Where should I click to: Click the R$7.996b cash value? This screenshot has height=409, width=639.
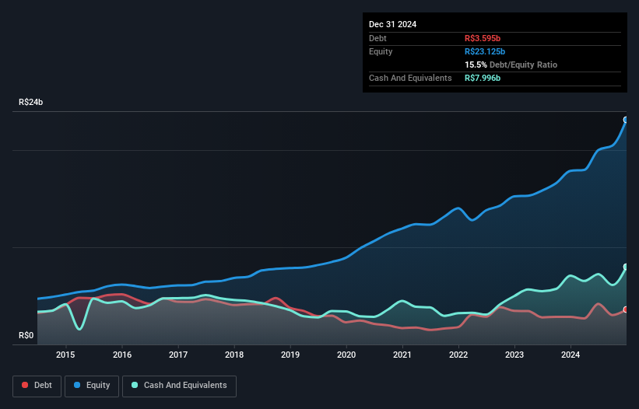coord(483,78)
